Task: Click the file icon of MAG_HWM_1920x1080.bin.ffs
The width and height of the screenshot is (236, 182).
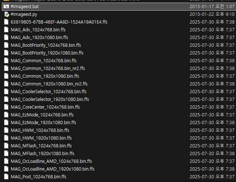Action: coord(6,138)
